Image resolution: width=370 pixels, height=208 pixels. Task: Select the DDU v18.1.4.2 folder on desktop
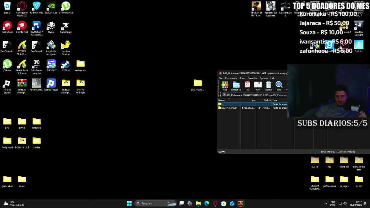[x=22, y=143]
